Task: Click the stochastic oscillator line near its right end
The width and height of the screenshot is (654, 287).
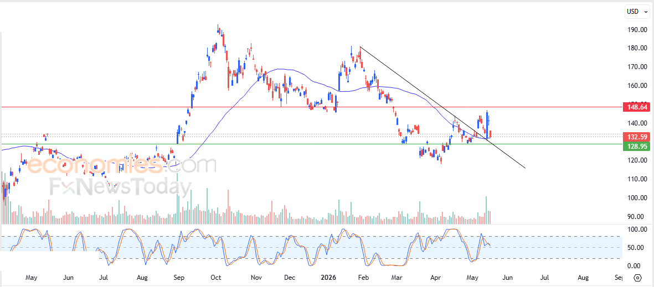Action: pos(488,244)
